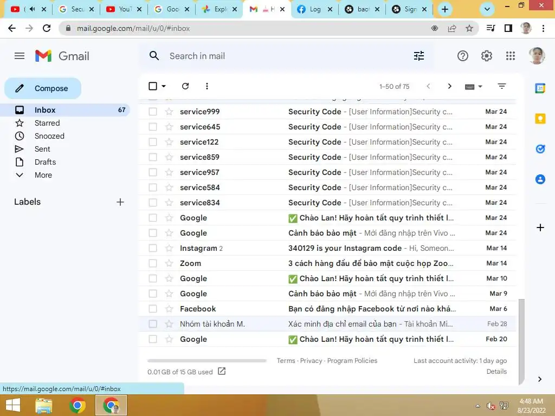Open Google Account avatar in Gmail header
Viewport: 555px width, 416px height.
[537, 56]
